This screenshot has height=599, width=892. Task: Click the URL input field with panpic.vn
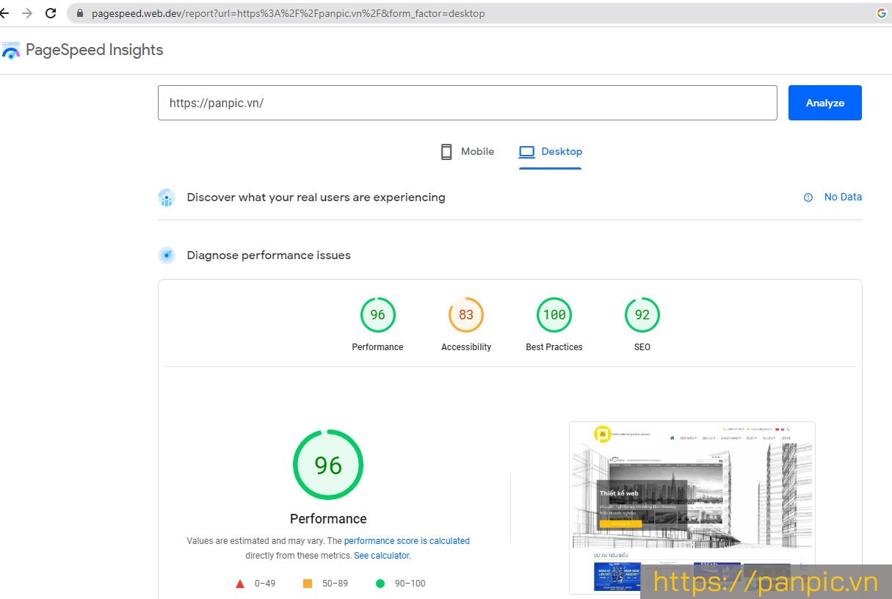click(x=467, y=103)
